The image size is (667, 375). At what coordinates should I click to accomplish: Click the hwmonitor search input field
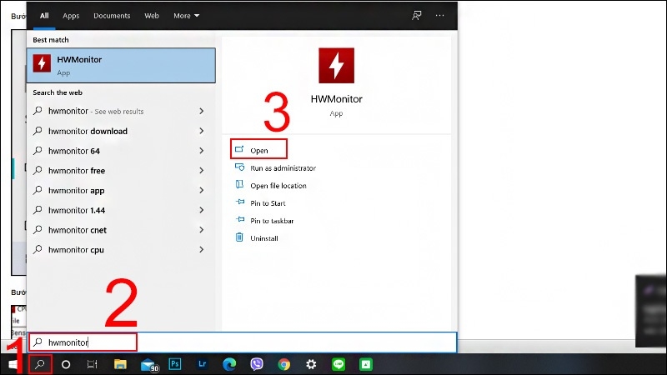243,342
